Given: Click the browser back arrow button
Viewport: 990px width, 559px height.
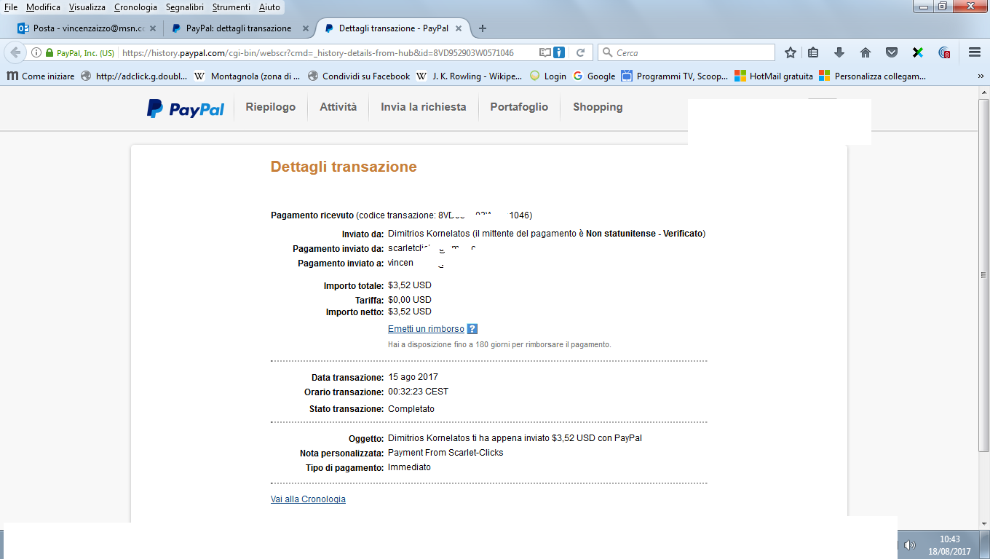Looking at the screenshot, I should pos(15,52).
